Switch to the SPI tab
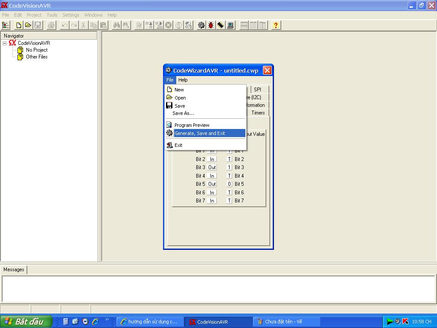The image size is (437, 328). 260,90
